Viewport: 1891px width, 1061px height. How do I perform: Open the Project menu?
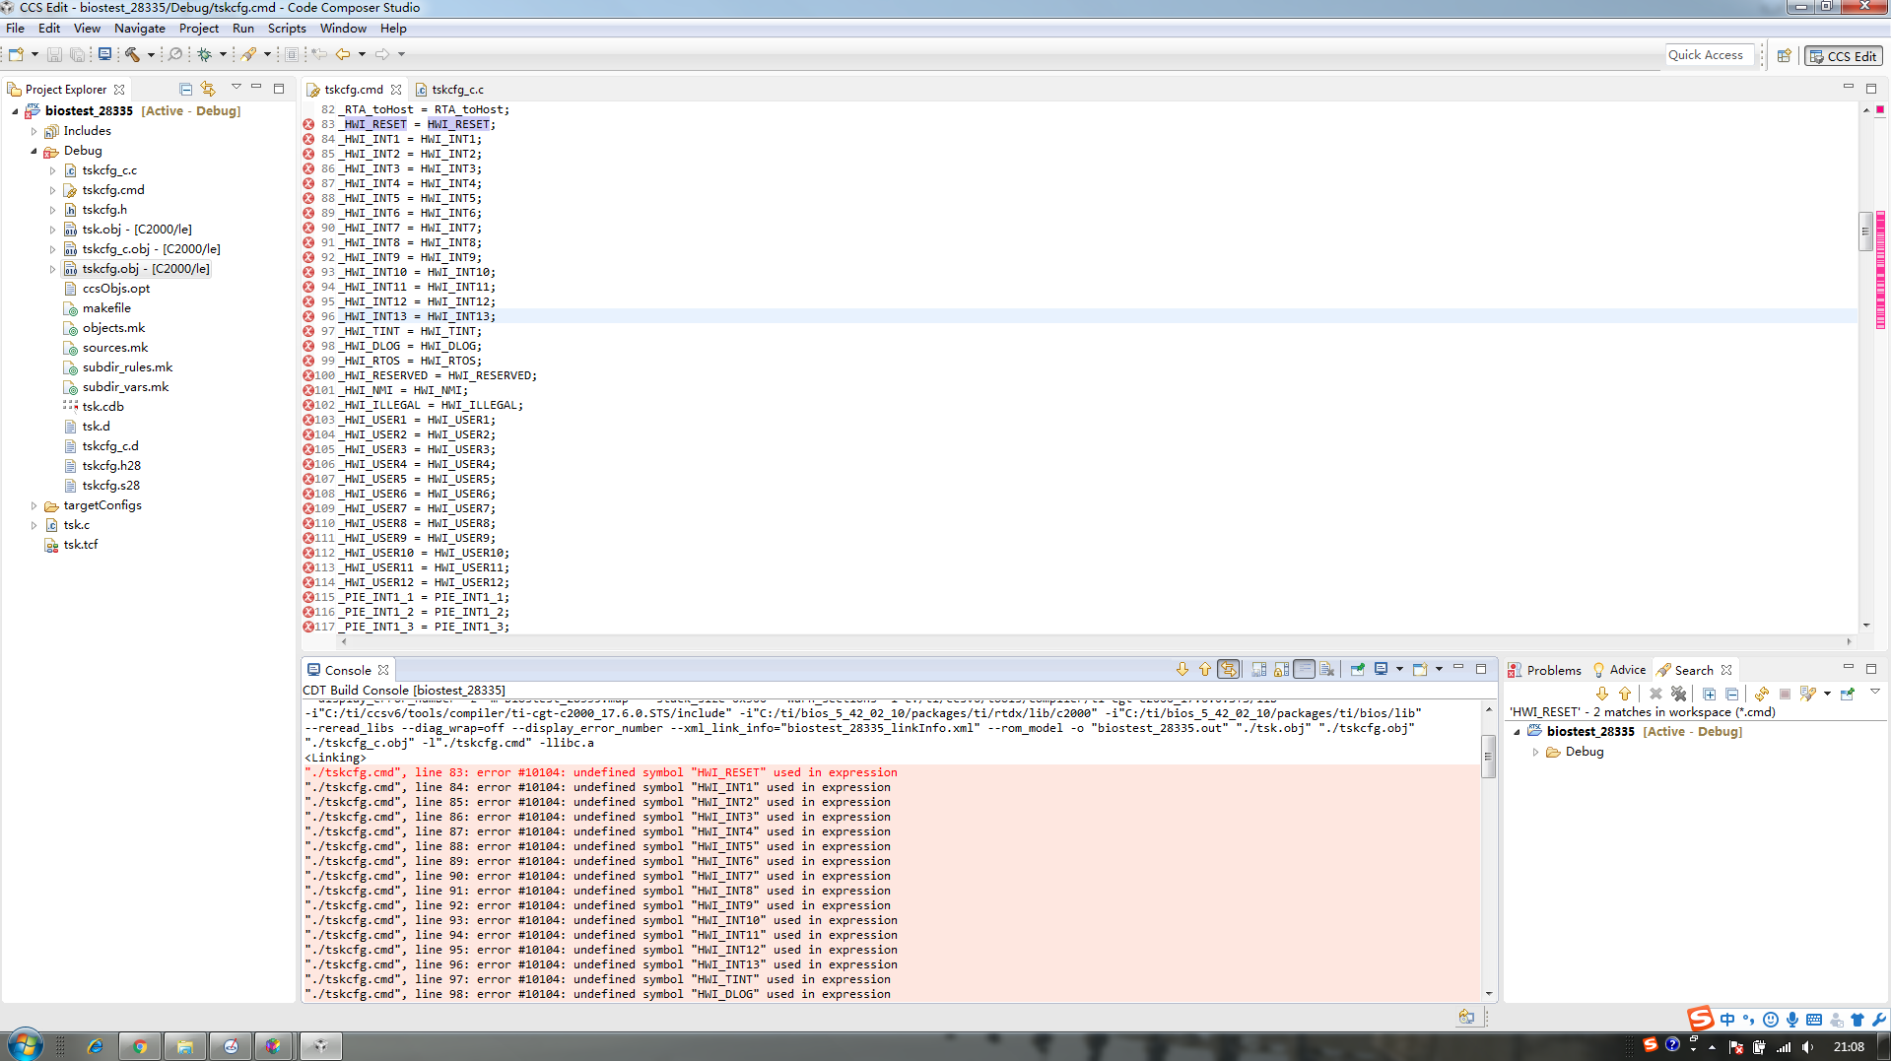tap(199, 28)
